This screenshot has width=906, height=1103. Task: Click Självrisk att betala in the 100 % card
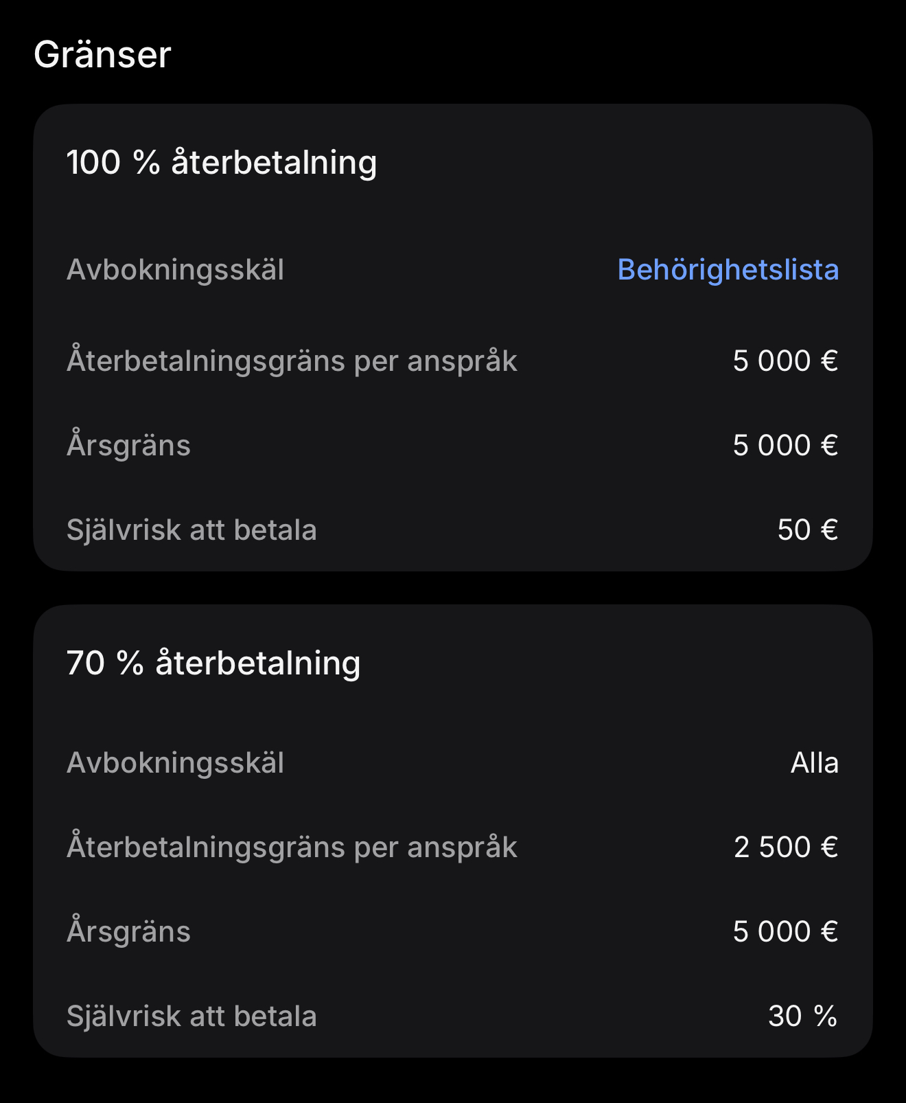coord(191,530)
